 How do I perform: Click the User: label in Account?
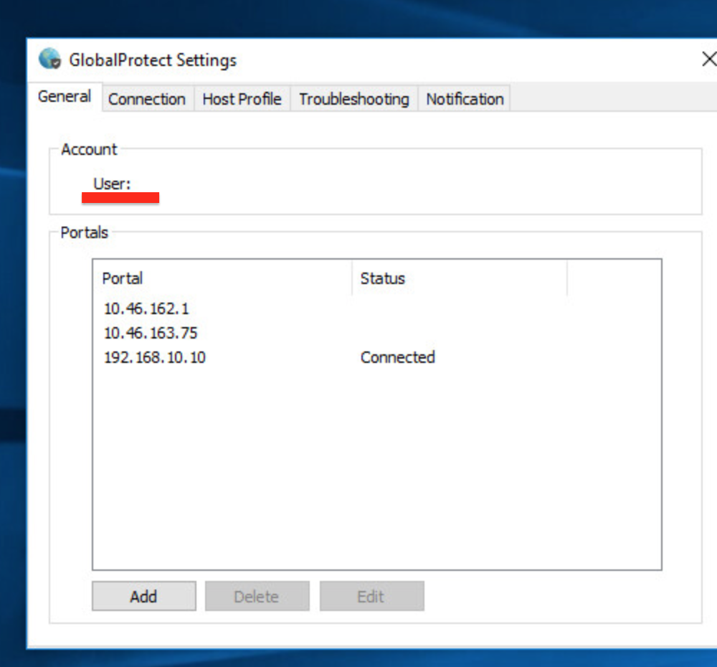pos(112,184)
